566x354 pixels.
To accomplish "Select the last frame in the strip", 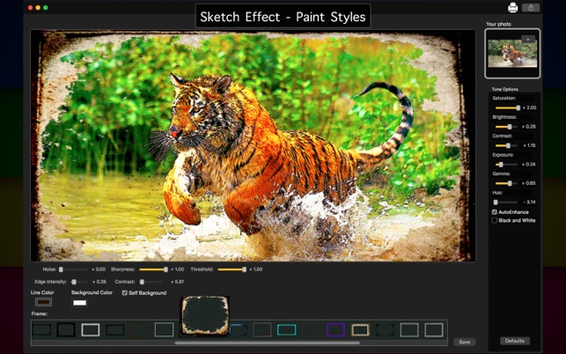I will pos(434,330).
